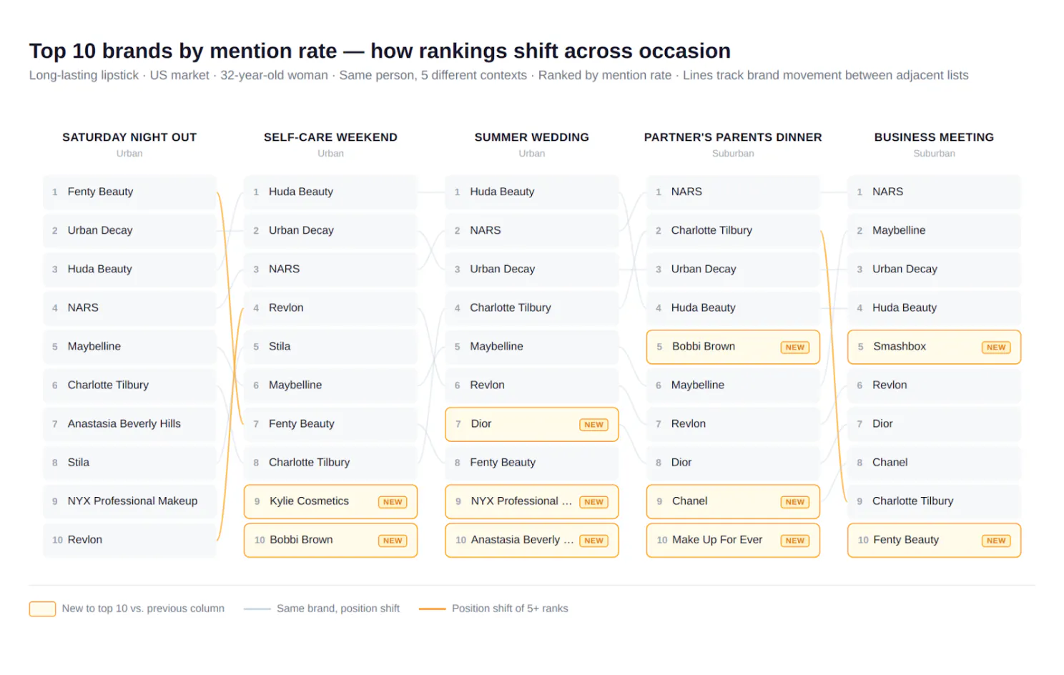1064x675 pixels.
Task: Open the Self-Care Weekend column heading
Action: 330,137
